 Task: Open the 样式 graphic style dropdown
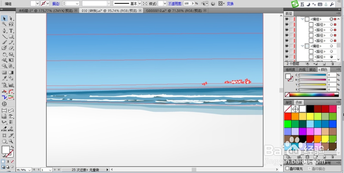165,3
